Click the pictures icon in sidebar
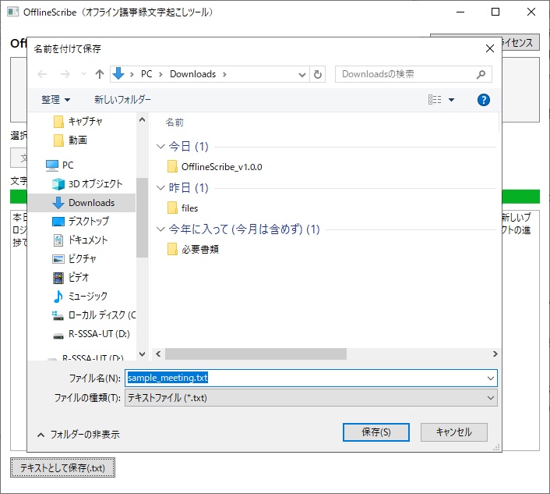Viewport: 550px width, 494px height. click(x=58, y=259)
